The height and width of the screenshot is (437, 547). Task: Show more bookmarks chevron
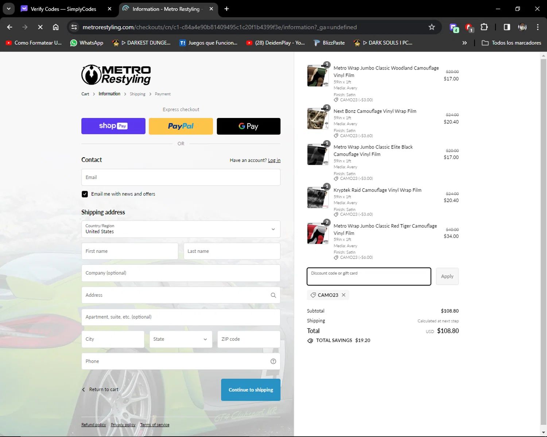pos(465,43)
